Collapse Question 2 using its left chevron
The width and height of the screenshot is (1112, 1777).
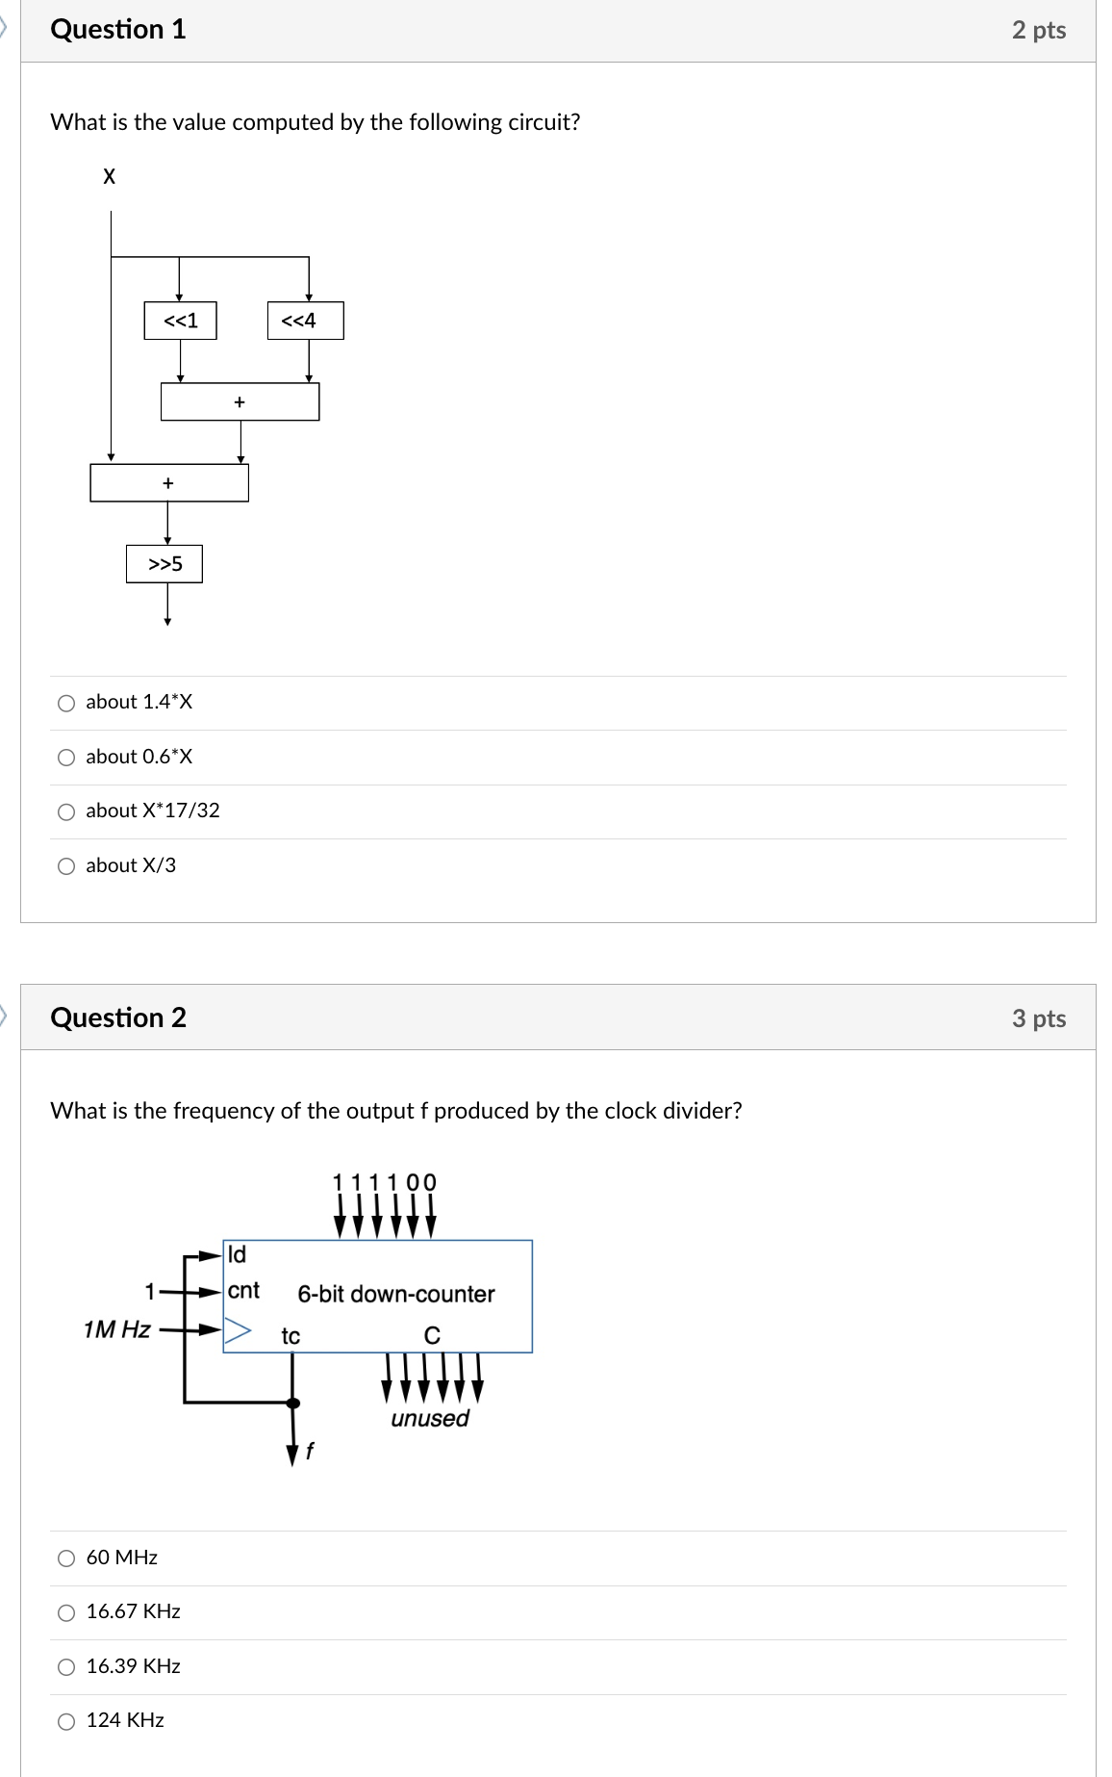[6, 1017]
